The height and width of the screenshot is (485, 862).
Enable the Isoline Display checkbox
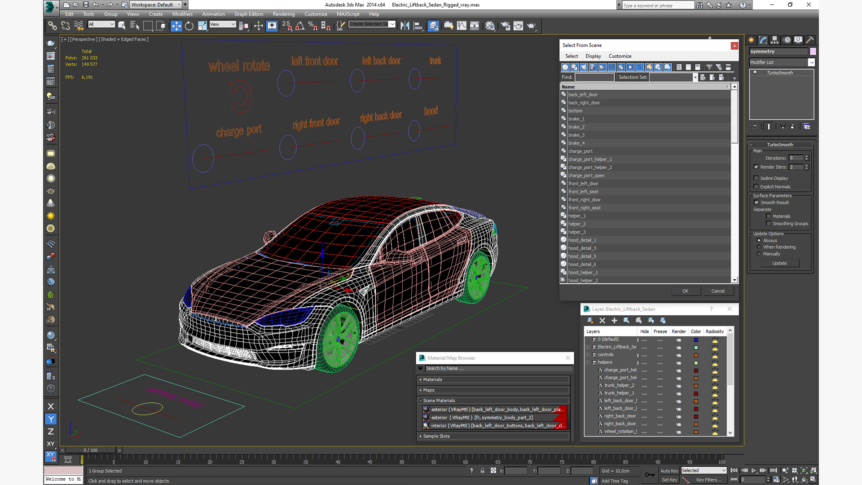pyautogui.click(x=756, y=178)
